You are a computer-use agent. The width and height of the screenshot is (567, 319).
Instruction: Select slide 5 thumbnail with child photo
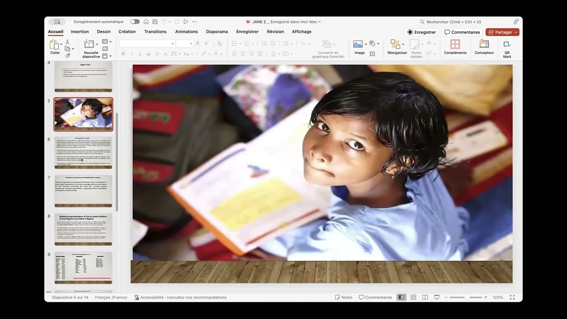(x=83, y=114)
